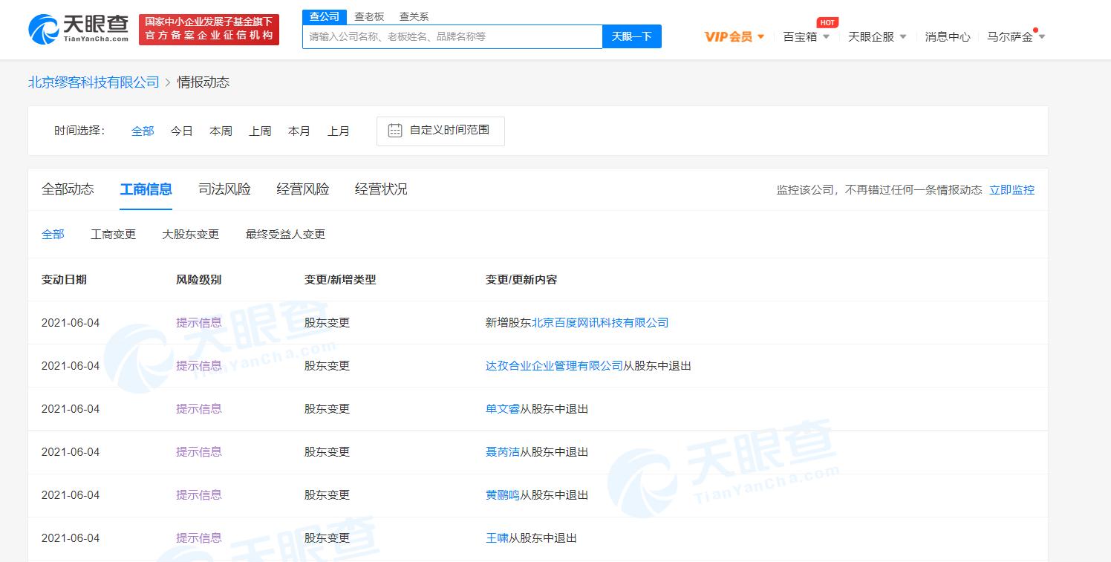Screen dimensions: 1111x562
Task: Click the 天眼一下 search button
Action: coord(632,36)
